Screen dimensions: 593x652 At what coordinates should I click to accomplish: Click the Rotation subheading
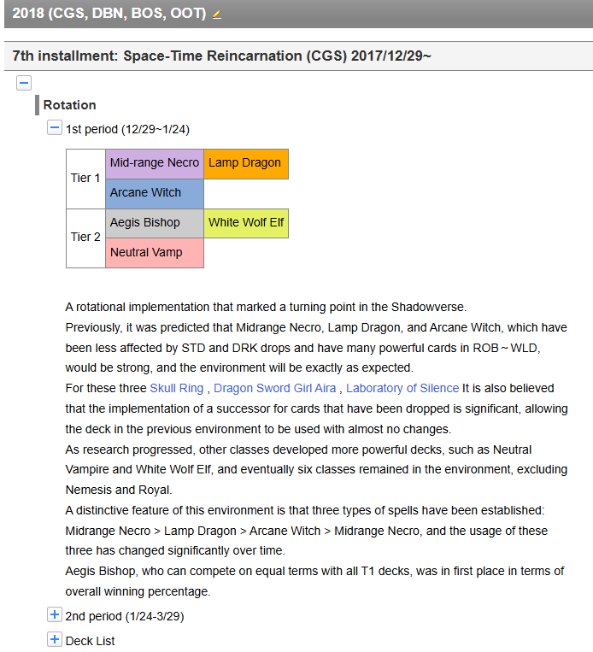69,105
